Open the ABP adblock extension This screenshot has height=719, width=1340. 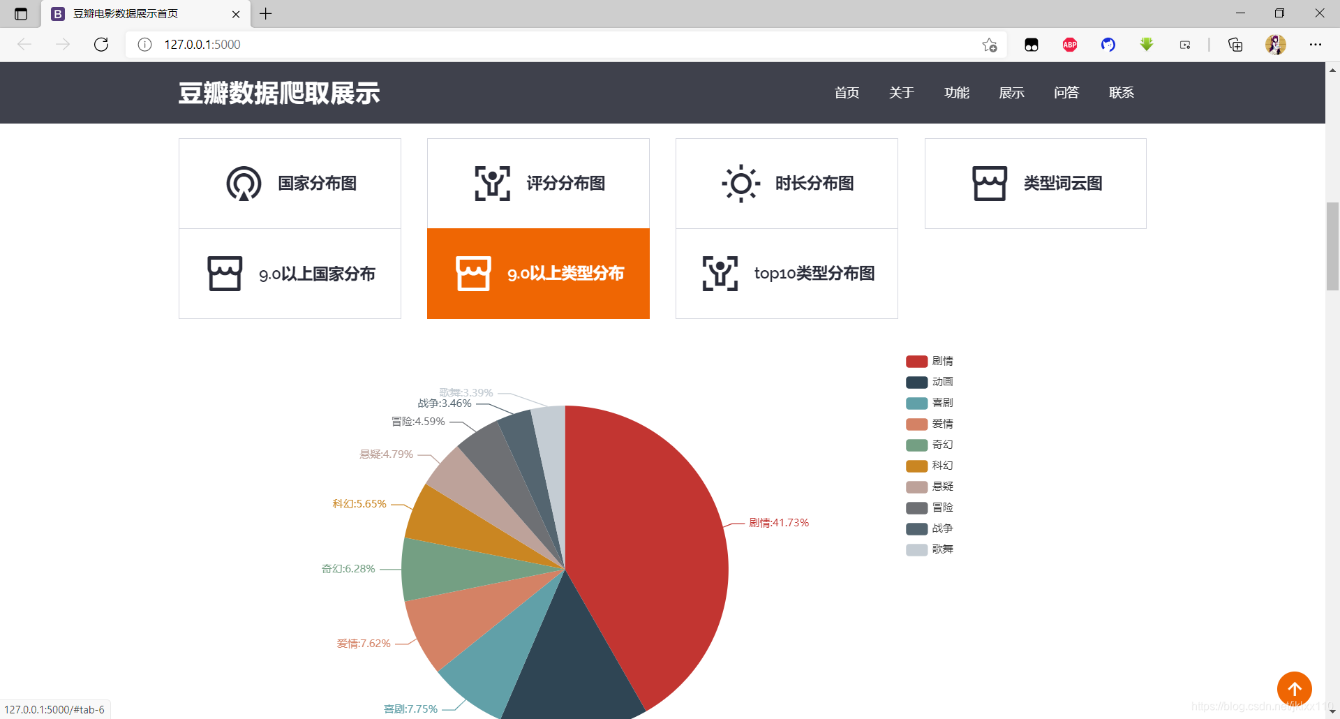point(1070,45)
